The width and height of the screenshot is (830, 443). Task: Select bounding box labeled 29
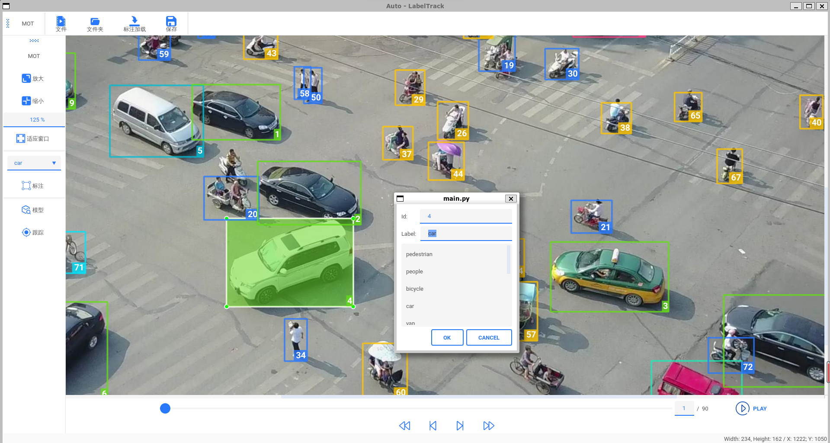[x=410, y=87]
